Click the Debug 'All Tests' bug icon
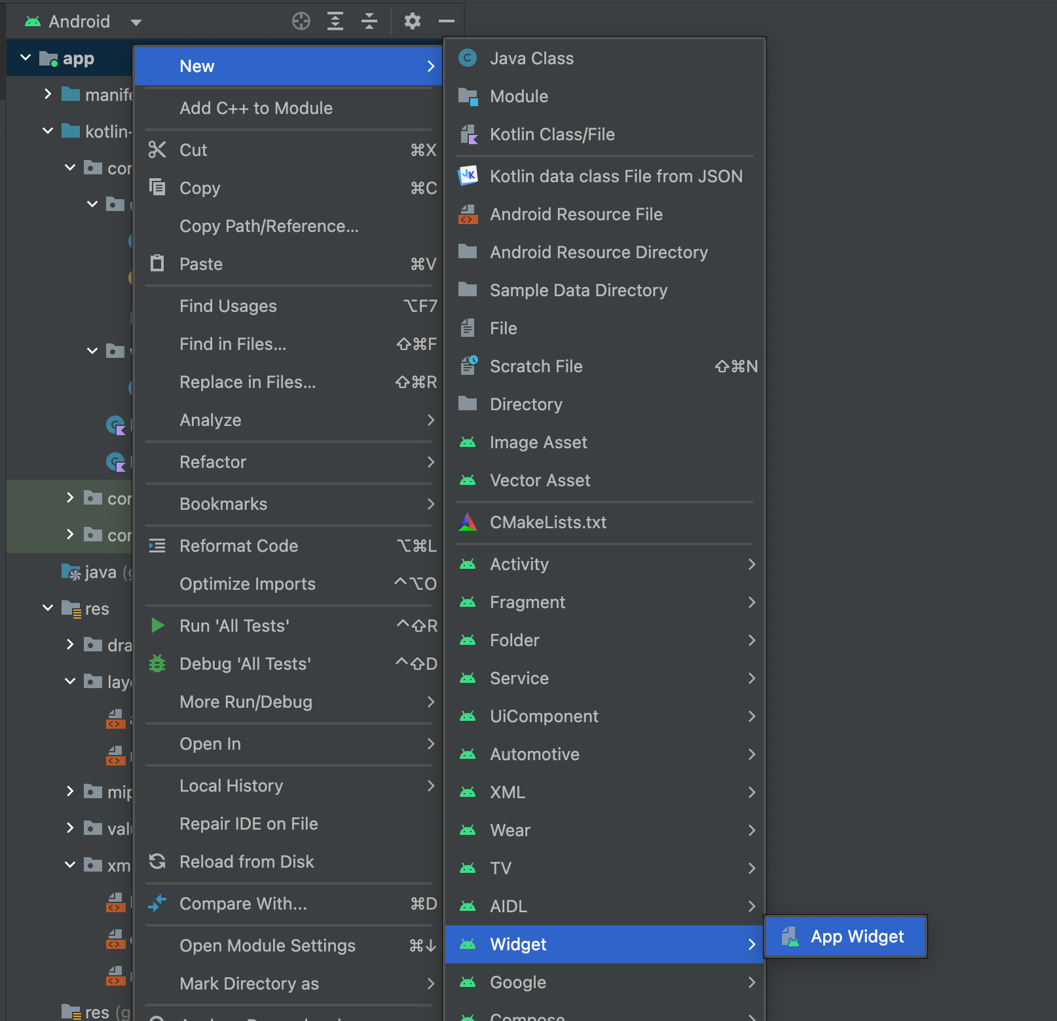 pos(157,663)
